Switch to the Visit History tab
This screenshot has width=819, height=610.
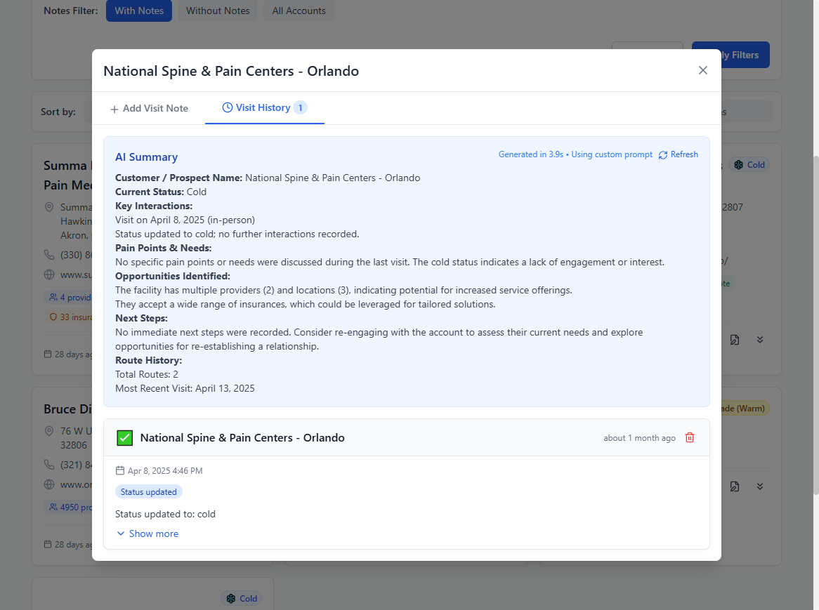point(264,107)
